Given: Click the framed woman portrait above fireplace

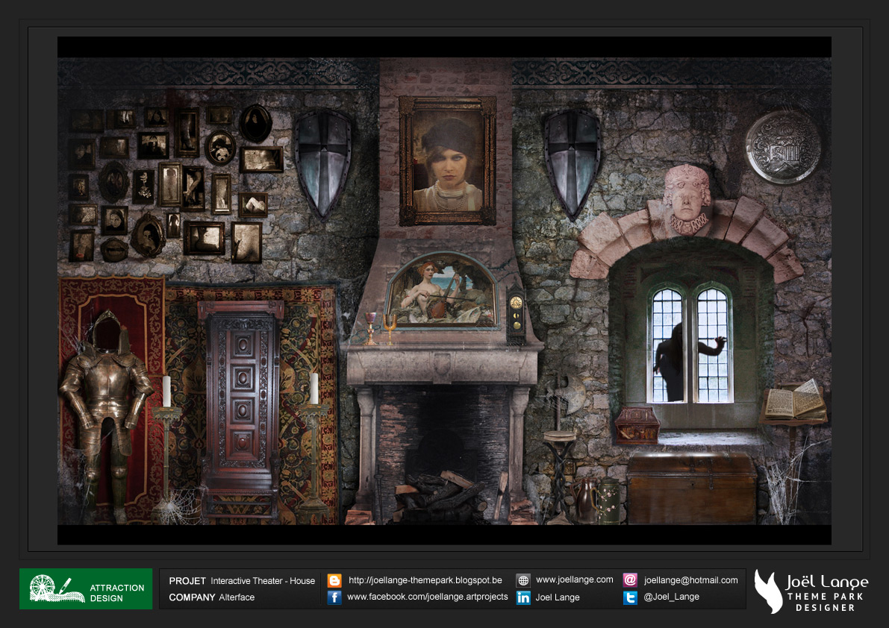Looking at the screenshot, I should pos(447,160).
